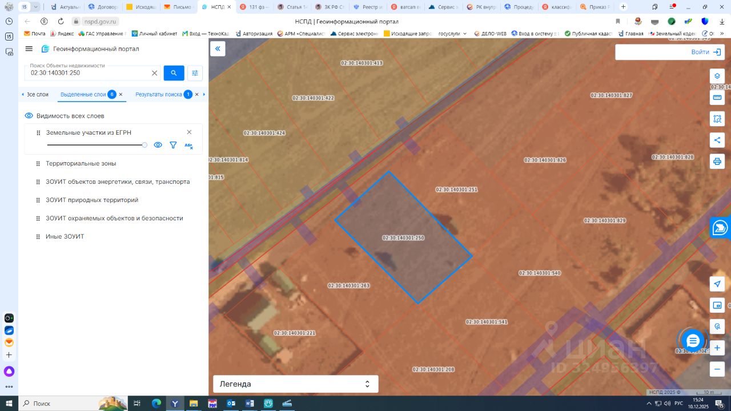The width and height of the screenshot is (731, 411).
Task: Reload the nspd.gov.ru page
Action: (x=61, y=21)
